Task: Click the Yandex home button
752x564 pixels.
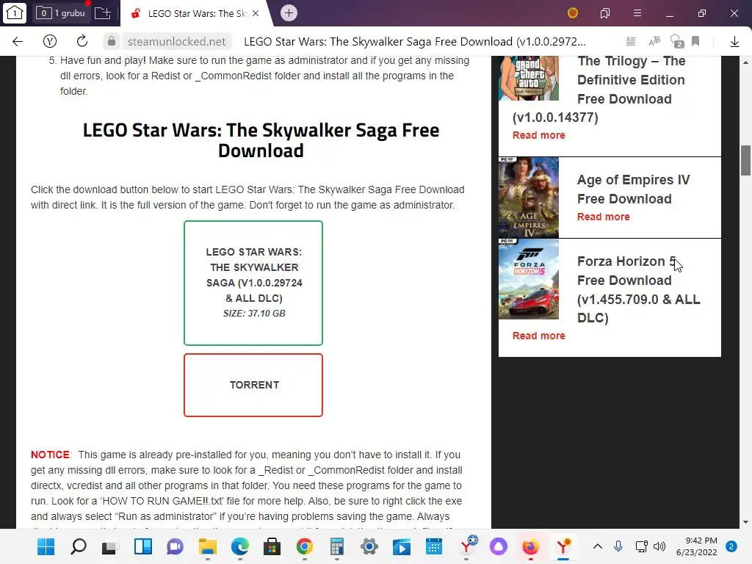Action: click(x=50, y=42)
